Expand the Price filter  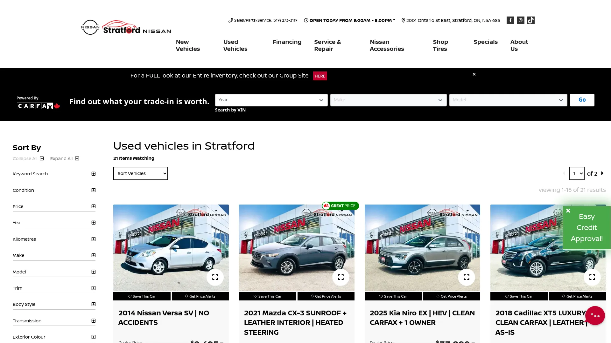point(54,206)
